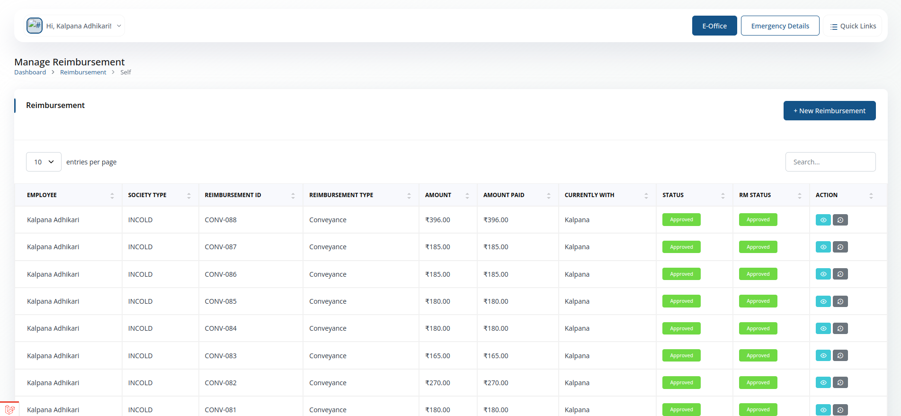This screenshot has width=901, height=416.
Task: Click RM Status Approved badge for CONV-082
Action: pyautogui.click(x=758, y=382)
